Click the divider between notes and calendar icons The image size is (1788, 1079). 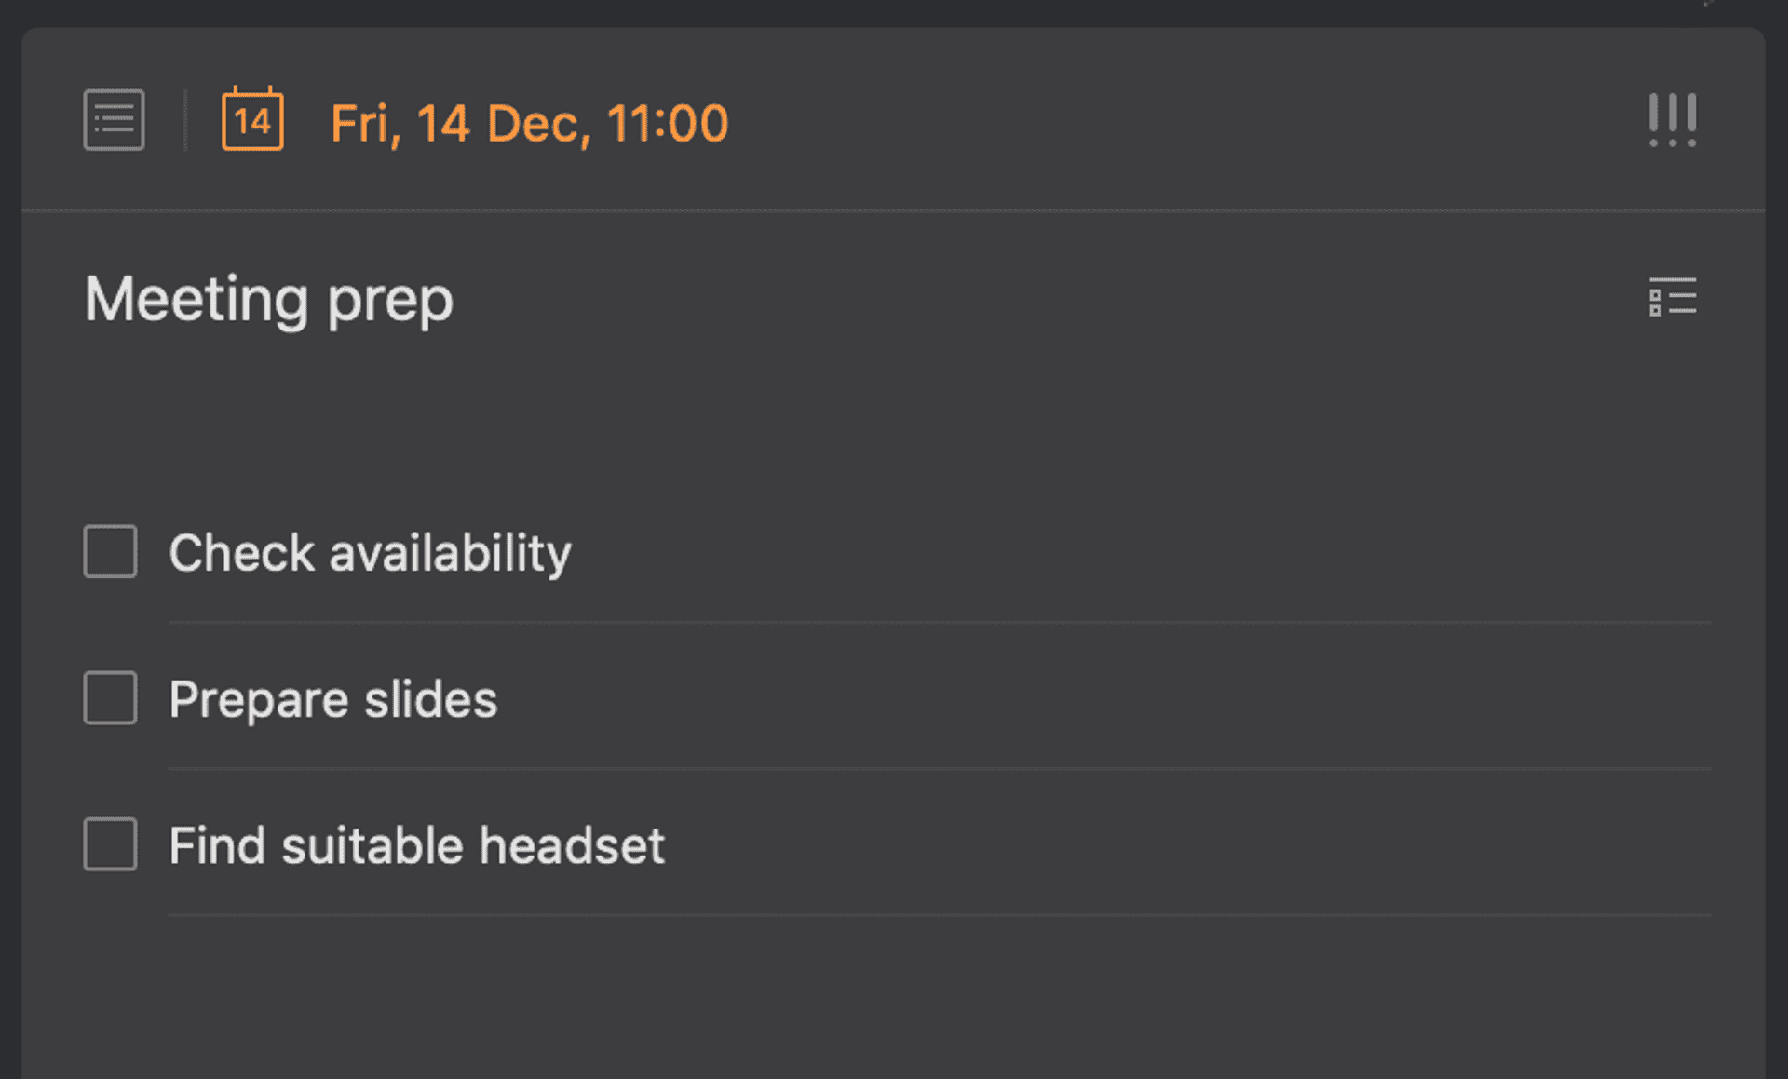[x=185, y=120]
